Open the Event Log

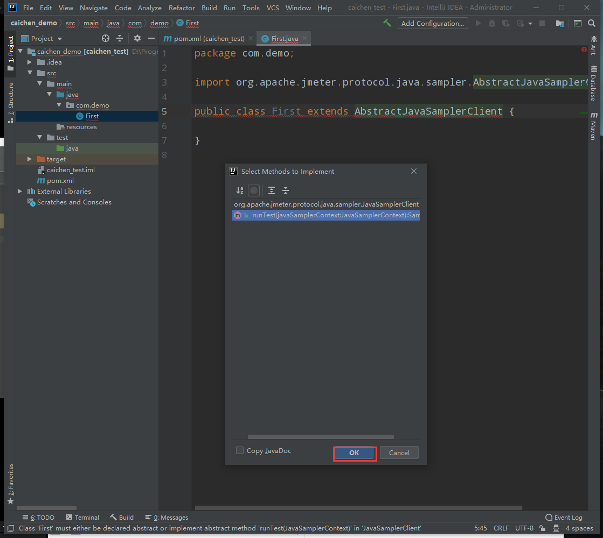564,517
